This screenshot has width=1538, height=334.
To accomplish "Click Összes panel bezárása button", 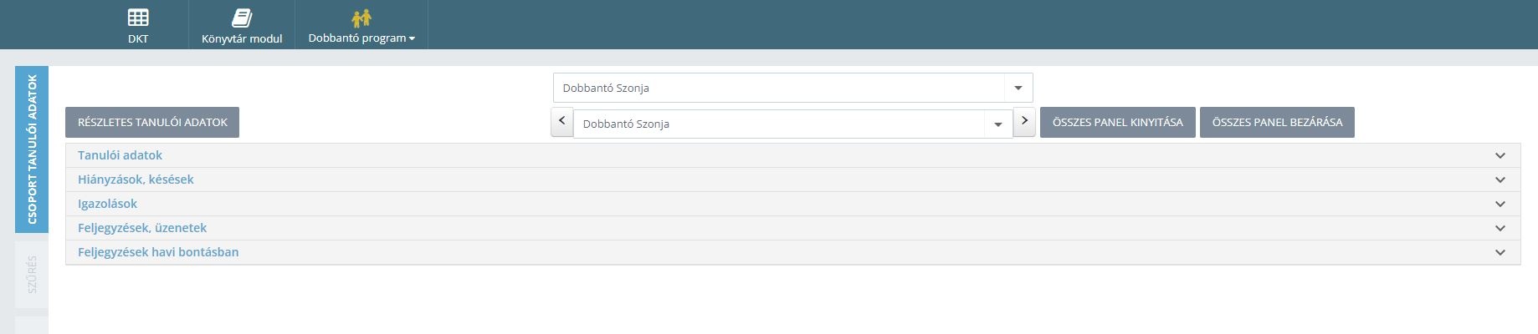I will (1277, 122).
